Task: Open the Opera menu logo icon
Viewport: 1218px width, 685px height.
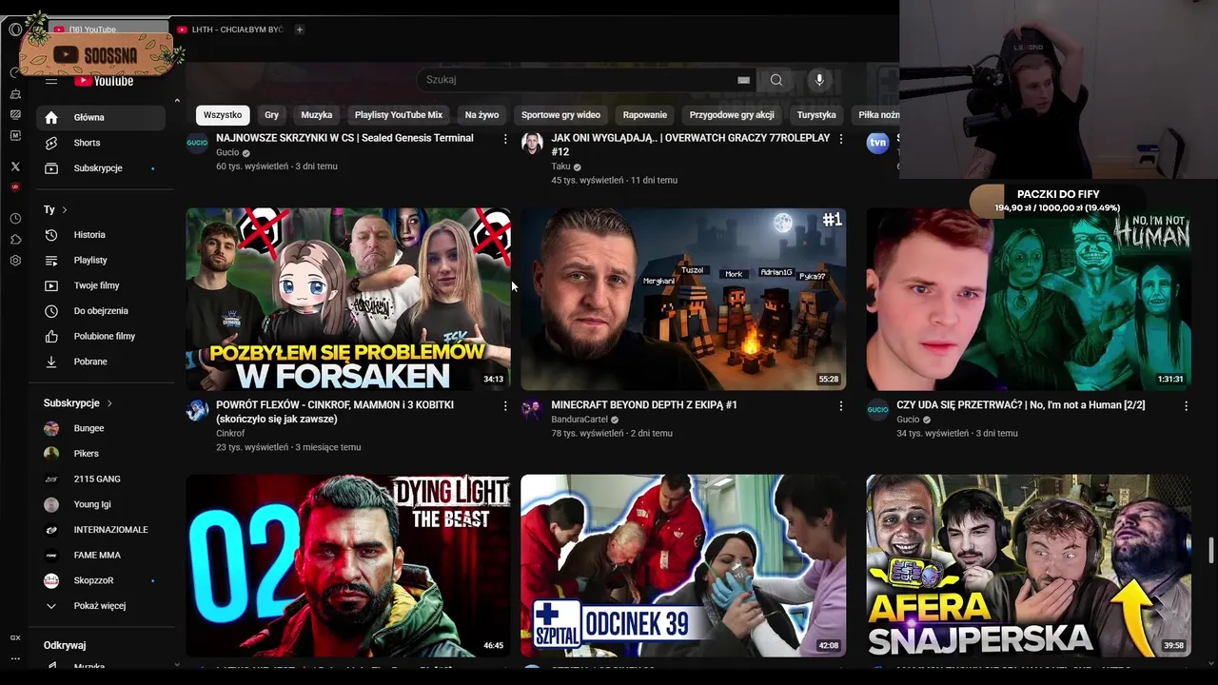Action: coord(15,29)
